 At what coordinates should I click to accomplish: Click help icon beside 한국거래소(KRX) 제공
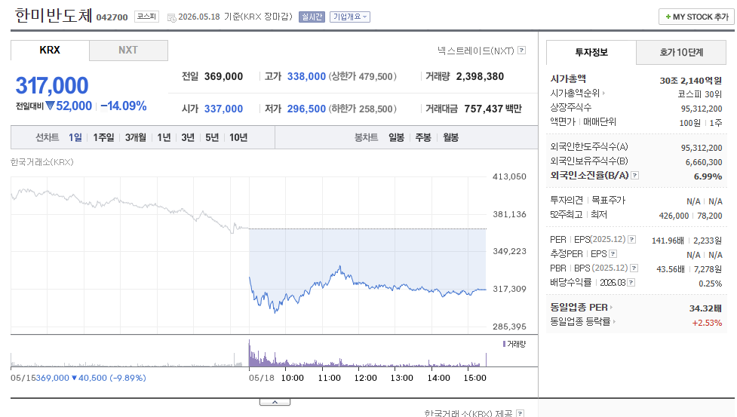click(520, 413)
